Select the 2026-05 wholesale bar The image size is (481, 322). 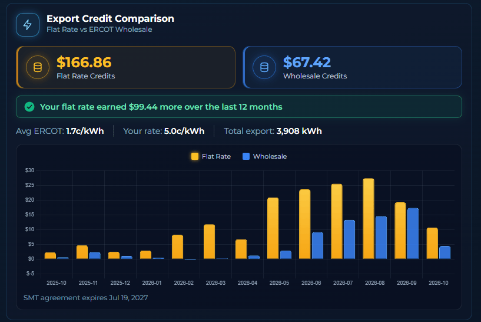(286, 255)
